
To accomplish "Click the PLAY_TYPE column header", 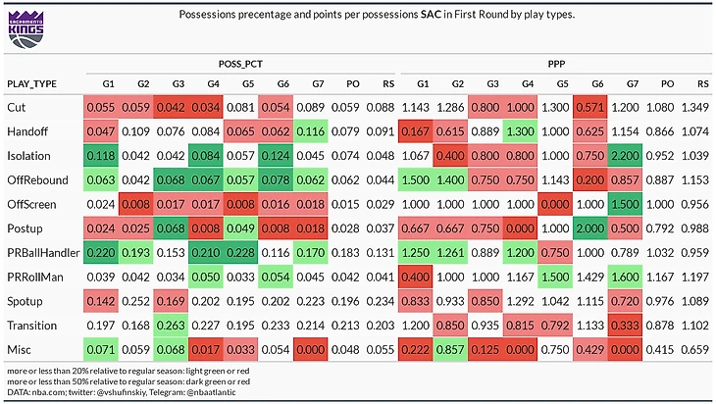I will click(32, 84).
